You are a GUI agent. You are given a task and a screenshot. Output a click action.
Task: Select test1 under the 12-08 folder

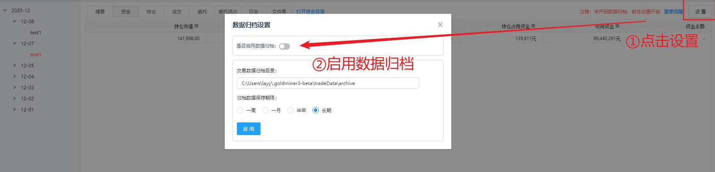click(35, 33)
